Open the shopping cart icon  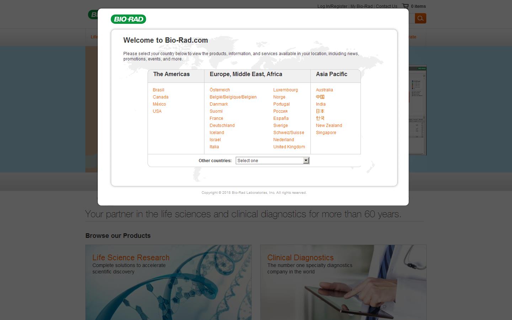point(405,6)
